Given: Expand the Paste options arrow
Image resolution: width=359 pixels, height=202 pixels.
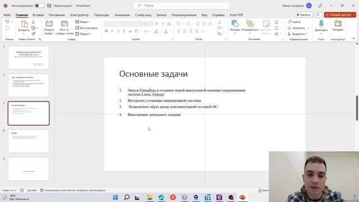Looking at the screenshot, I should point(24,34).
